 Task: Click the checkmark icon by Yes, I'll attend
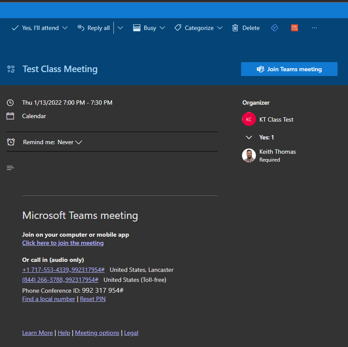[15, 28]
